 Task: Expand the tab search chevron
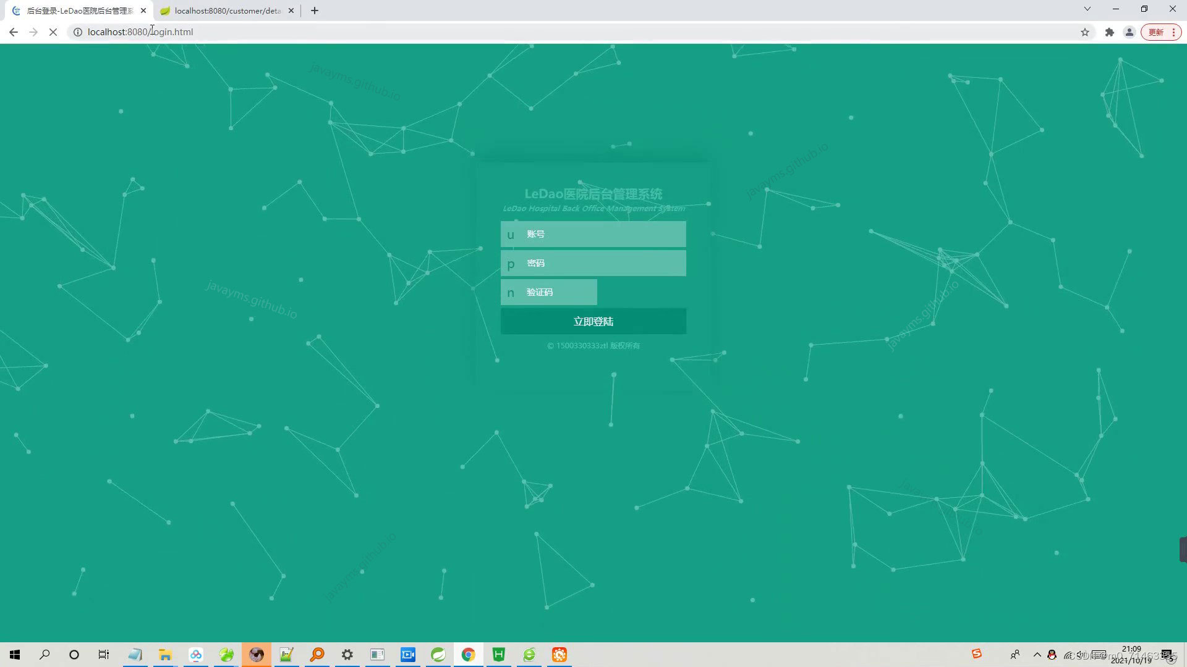pos(1087,9)
